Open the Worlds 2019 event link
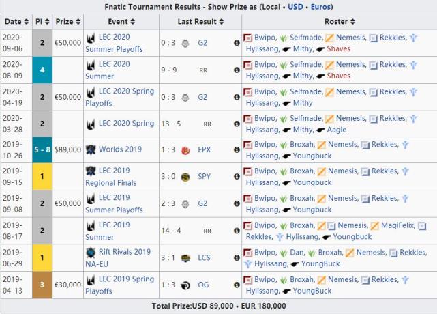This screenshot has height=314, width=437. (120, 149)
